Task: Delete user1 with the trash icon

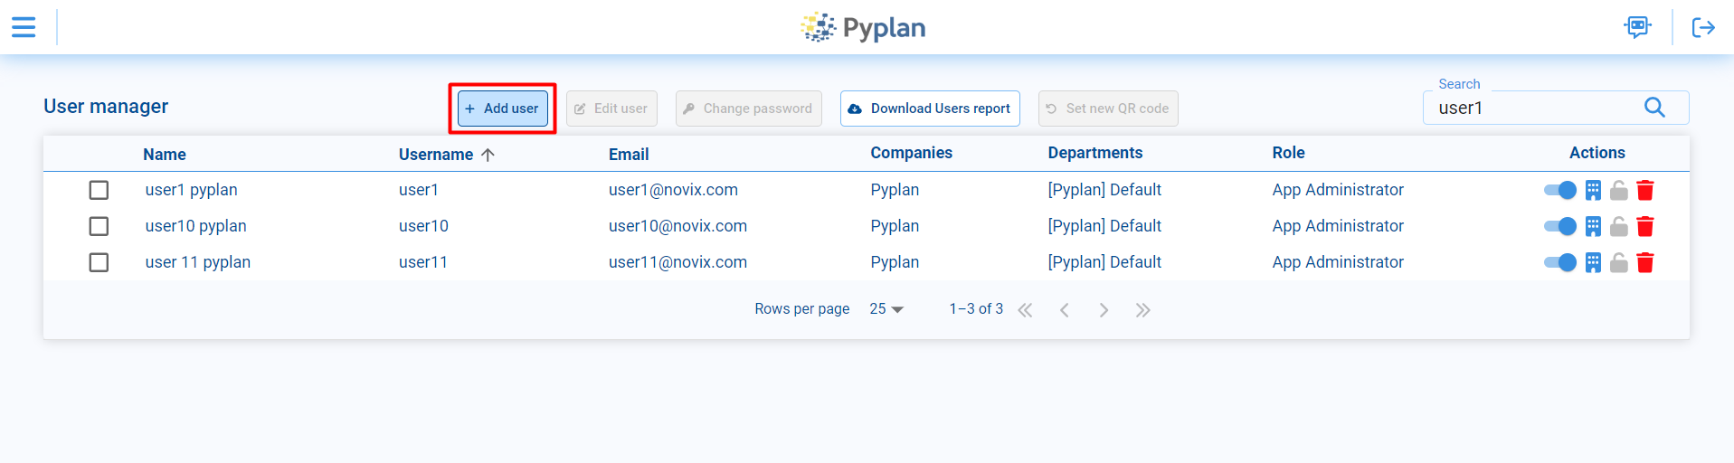Action: 1645,190
